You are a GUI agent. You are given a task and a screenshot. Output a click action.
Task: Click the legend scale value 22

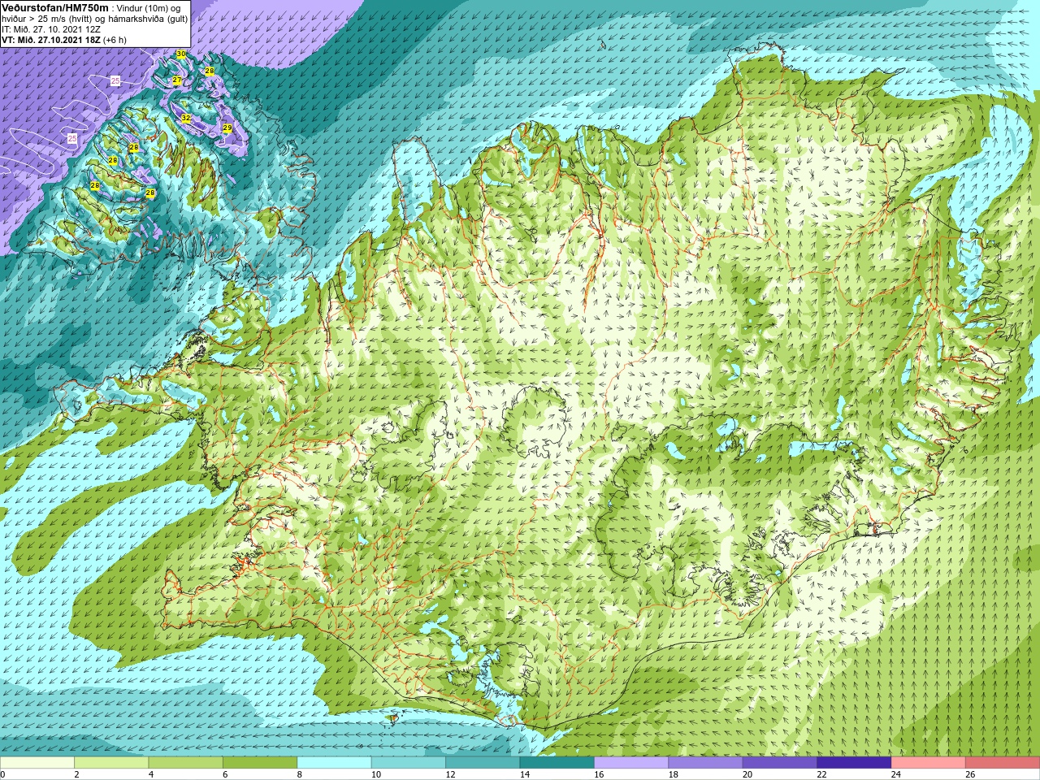point(821,775)
